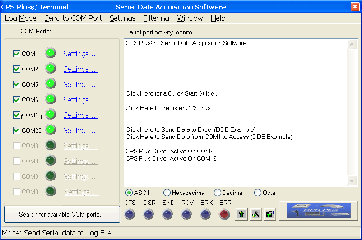Click the wizard wand icon button
The height and width of the screenshot is (240, 362).
[x=255, y=214]
